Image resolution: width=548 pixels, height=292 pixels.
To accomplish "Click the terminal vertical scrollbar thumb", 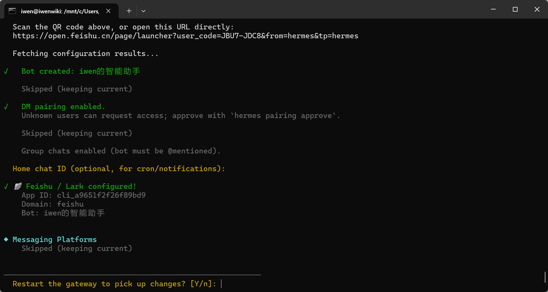I will click(x=545, y=277).
